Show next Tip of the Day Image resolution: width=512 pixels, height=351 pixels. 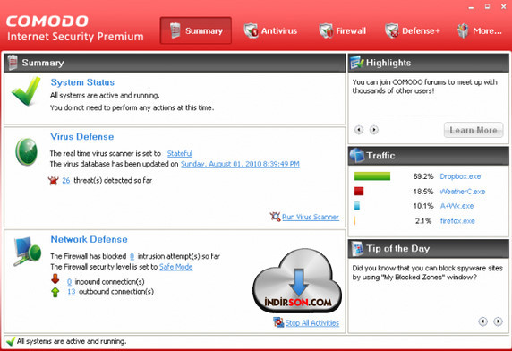point(498,321)
